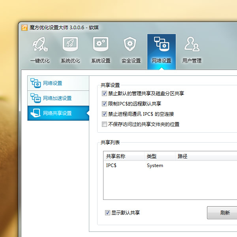The width and height of the screenshot is (237, 237).
Task: Sort by 类型 column header
Action: click(160, 156)
